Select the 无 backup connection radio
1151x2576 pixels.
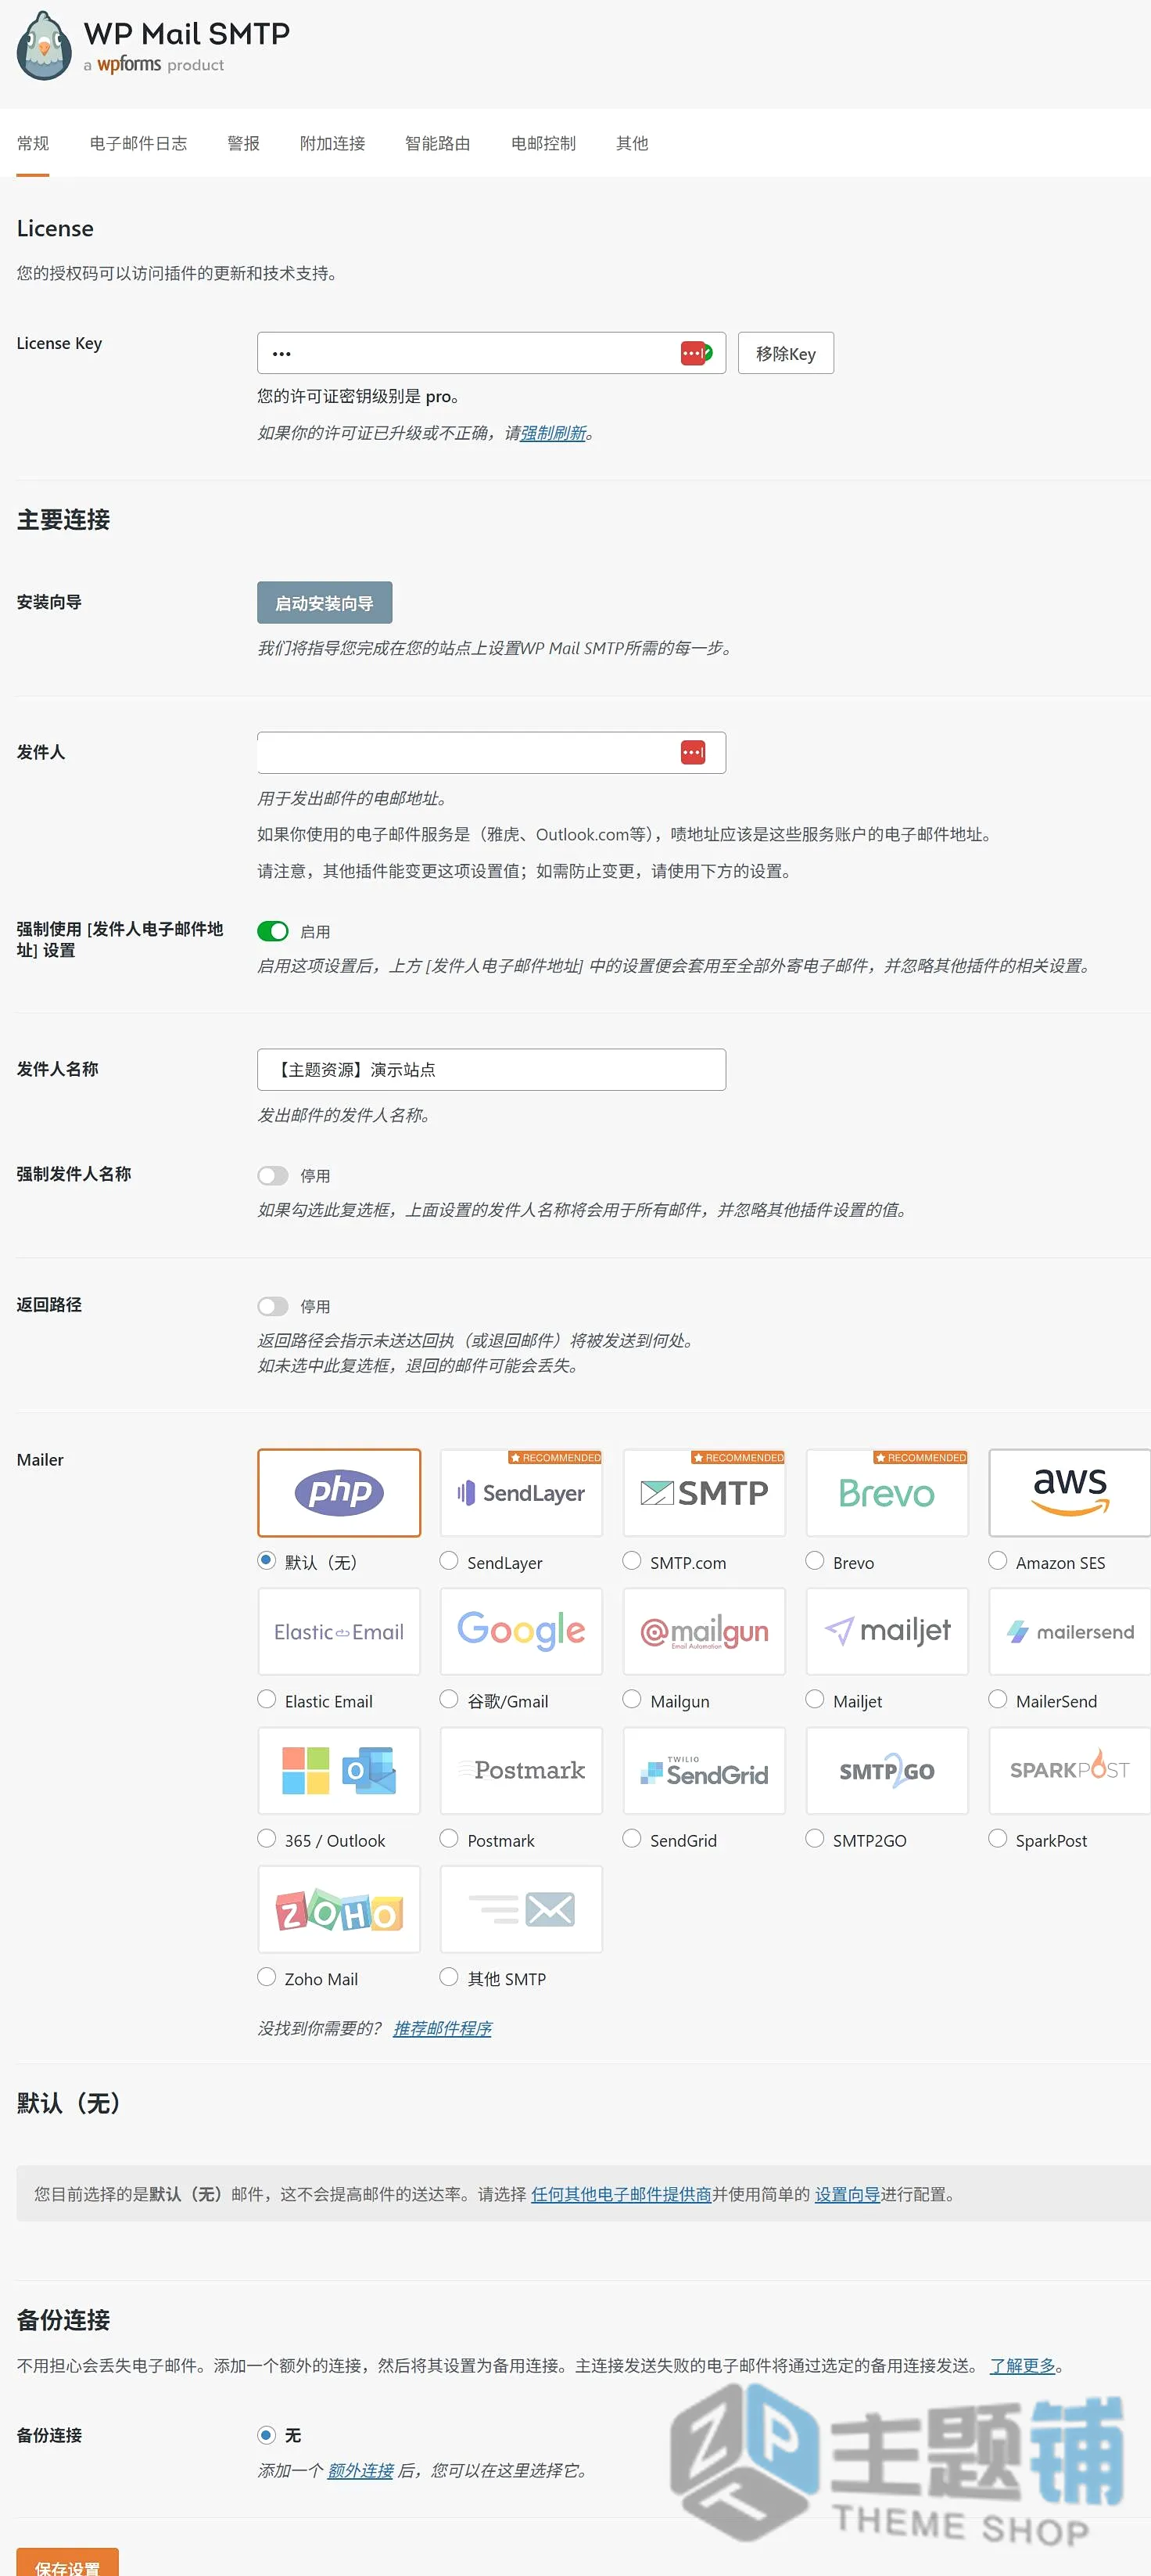click(x=267, y=2435)
